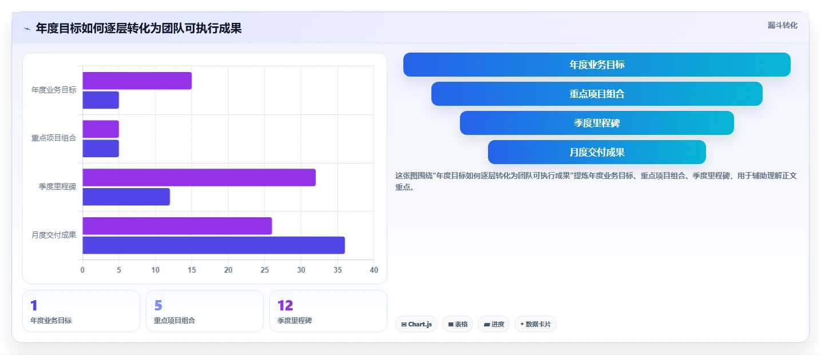Click the purple bar for 年度业务目标
Screen dimensions: 821x355
click(x=137, y=81)
